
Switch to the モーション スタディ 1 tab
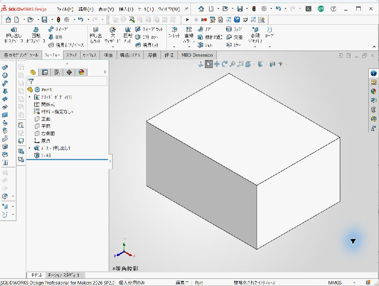63,275
